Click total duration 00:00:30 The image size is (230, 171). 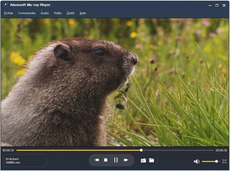(221, 150)
